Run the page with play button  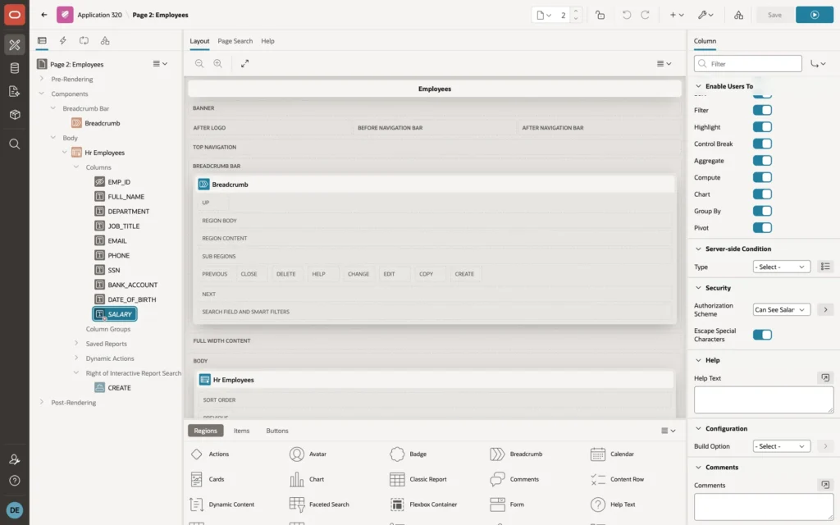pyautogui.click(x=815, y=15)
